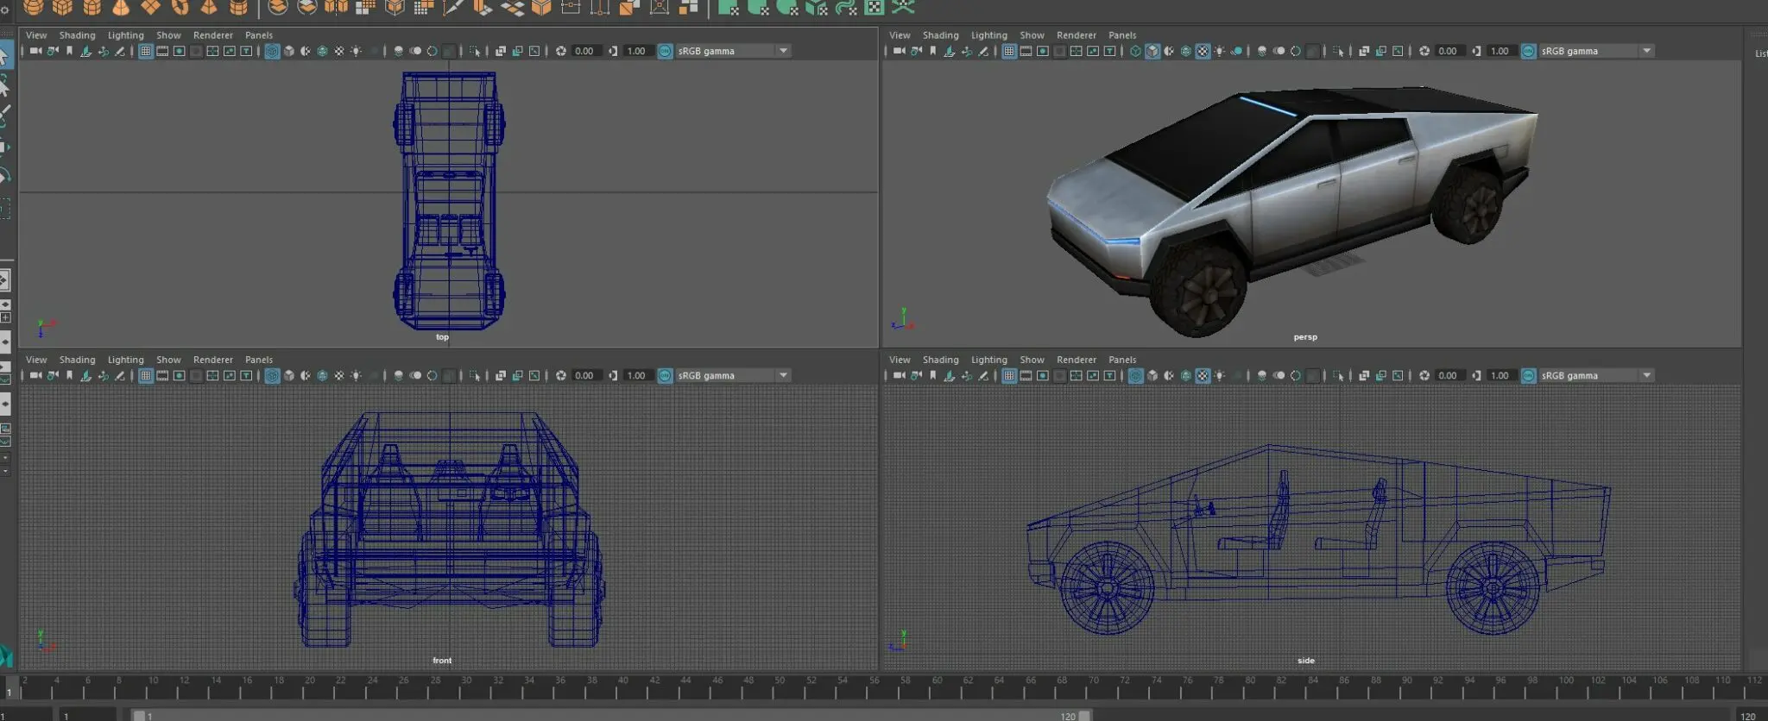
Task: Toggle smooth shade all in persp viewport
Action: [1152, 51]
